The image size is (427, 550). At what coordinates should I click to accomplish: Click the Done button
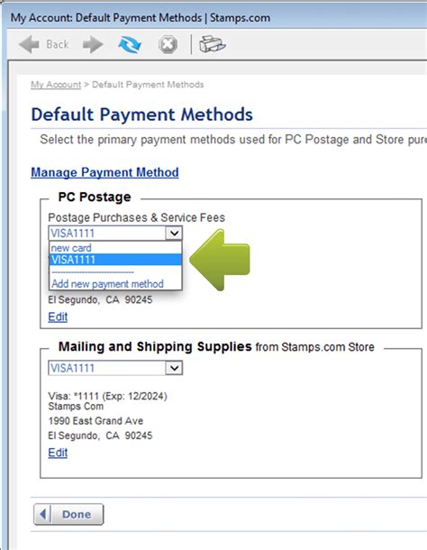(68, 514)
